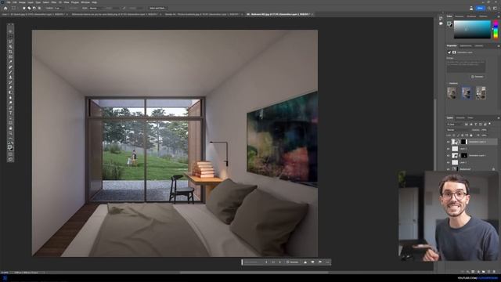Click the hue slider in Color panel
This screenshot has width=501, height=282.
tap(496, 30)
